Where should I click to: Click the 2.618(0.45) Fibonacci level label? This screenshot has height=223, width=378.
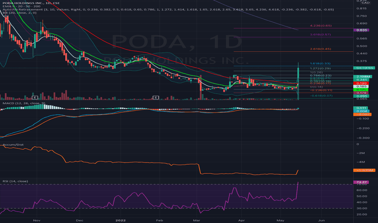(x=320, y=49)
